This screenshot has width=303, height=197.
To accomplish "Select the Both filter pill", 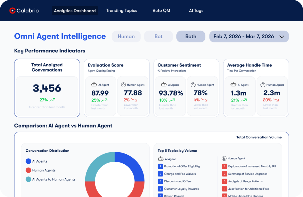I will tap(191, 36).
